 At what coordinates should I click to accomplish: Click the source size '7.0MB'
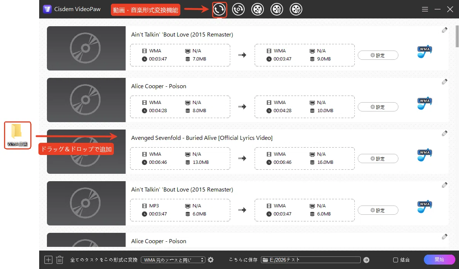[200, 59]
